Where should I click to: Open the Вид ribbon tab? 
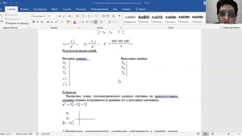pyautogui.click(x=115, y=9)
